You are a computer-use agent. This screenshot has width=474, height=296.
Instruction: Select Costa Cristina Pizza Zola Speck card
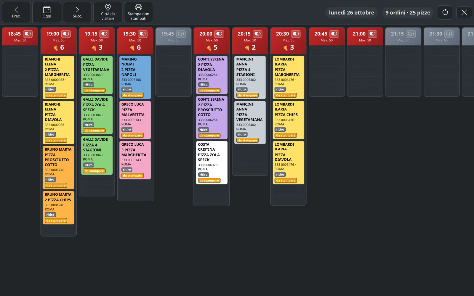click(x=212, y=163)
